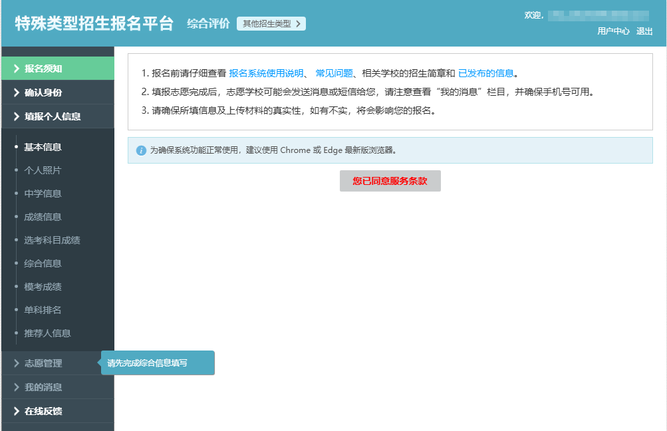Click 退出 to log out
Screen dimensions: 667x431
644,31
